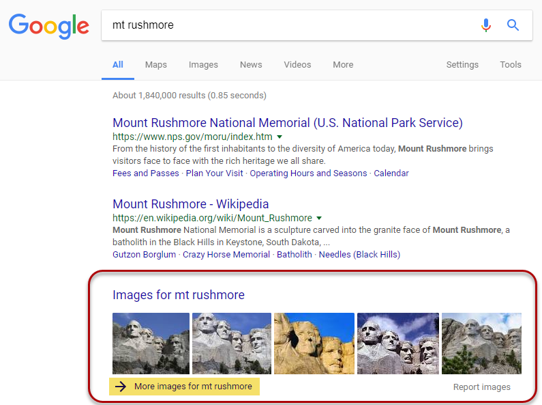Open the Settings menu

[462, 65]
